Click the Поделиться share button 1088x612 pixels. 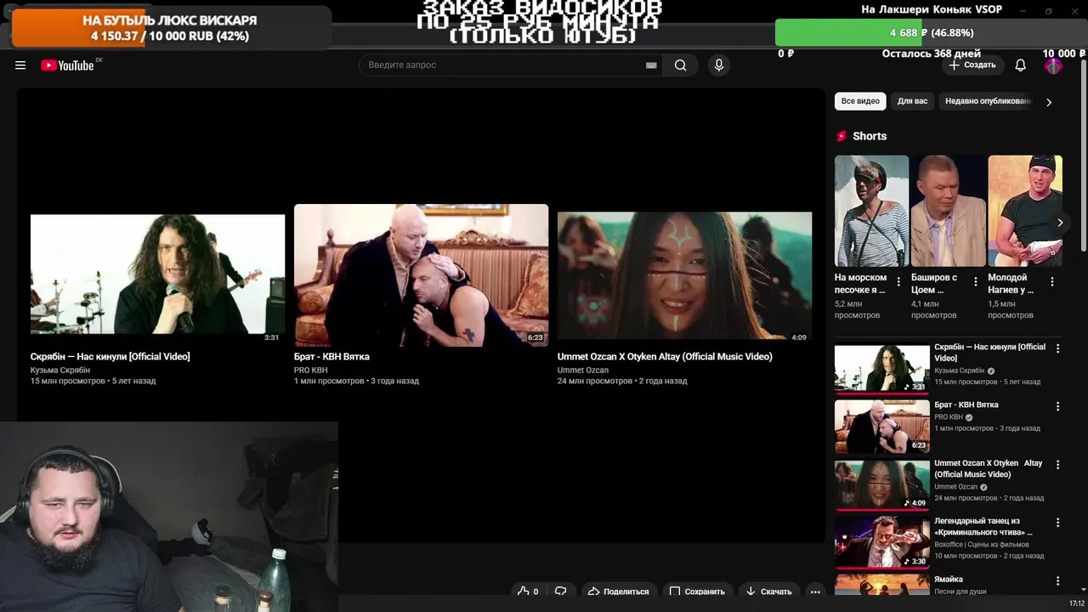pos(618,592)
